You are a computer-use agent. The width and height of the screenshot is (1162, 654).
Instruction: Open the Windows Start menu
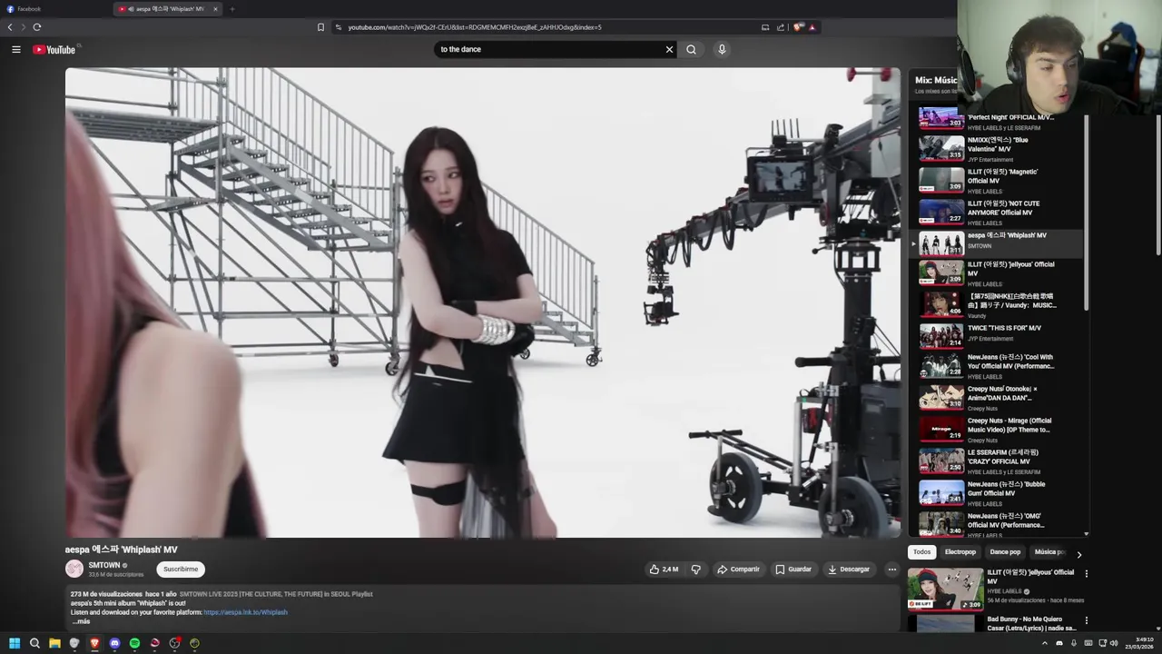[x=15, y=643]
